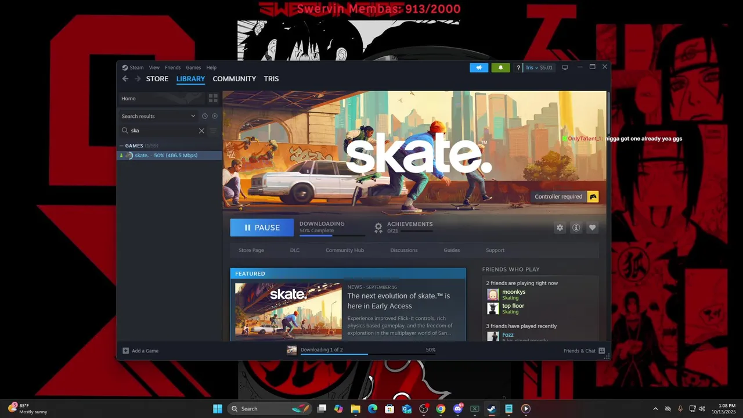Clear the search text with the X
Viewport: 743px width, 418px height.
point(201,131)
